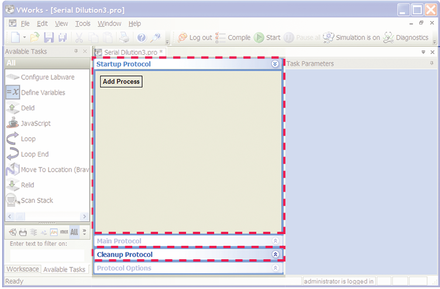Click the Add Process button
Viewport: 440px width, 289px height.
point(121,82)
